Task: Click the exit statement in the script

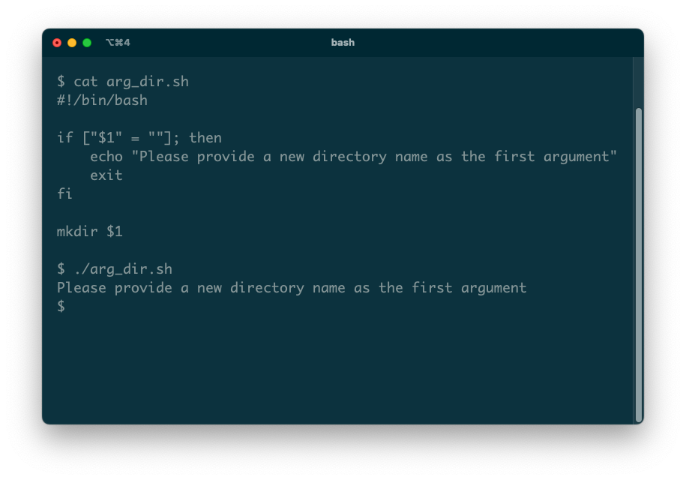Action: click(x=106, y=175)
